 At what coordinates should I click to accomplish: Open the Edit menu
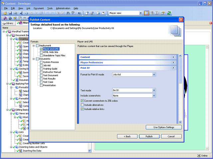pyautogui.click(x=13, y=8)
